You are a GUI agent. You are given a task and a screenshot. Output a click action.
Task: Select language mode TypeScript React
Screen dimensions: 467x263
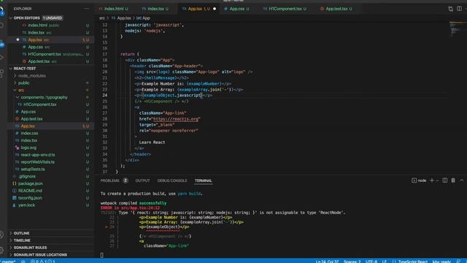tap(412, 262)
